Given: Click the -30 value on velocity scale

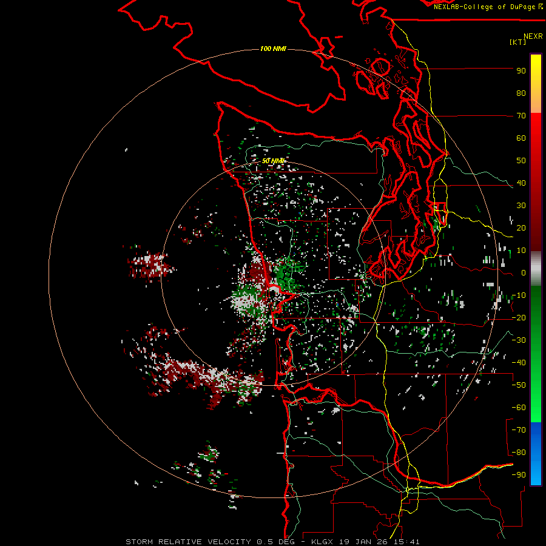Looking at the screenshot, I should click(x=519, y=340).
